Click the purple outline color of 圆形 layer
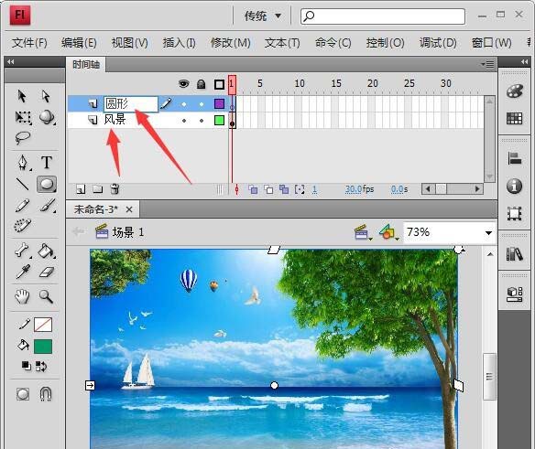 click(219, 103)
